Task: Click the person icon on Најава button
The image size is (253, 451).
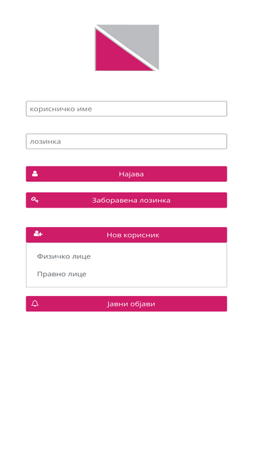Action: pyautogui.click(x=35, y=174)
